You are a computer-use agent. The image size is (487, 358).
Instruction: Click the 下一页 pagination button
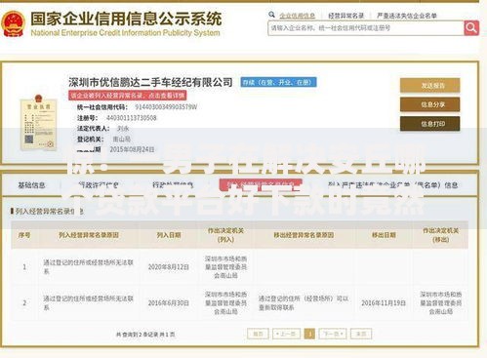pyautogui.click(x=333, y=334)
